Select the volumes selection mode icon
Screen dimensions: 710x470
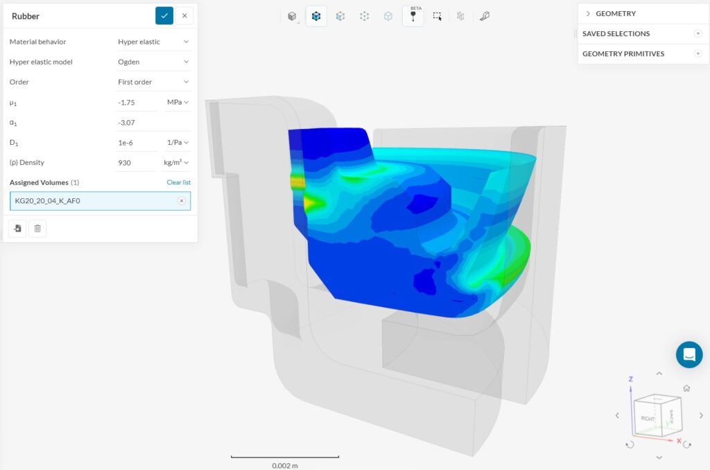(x=316, y=15)
